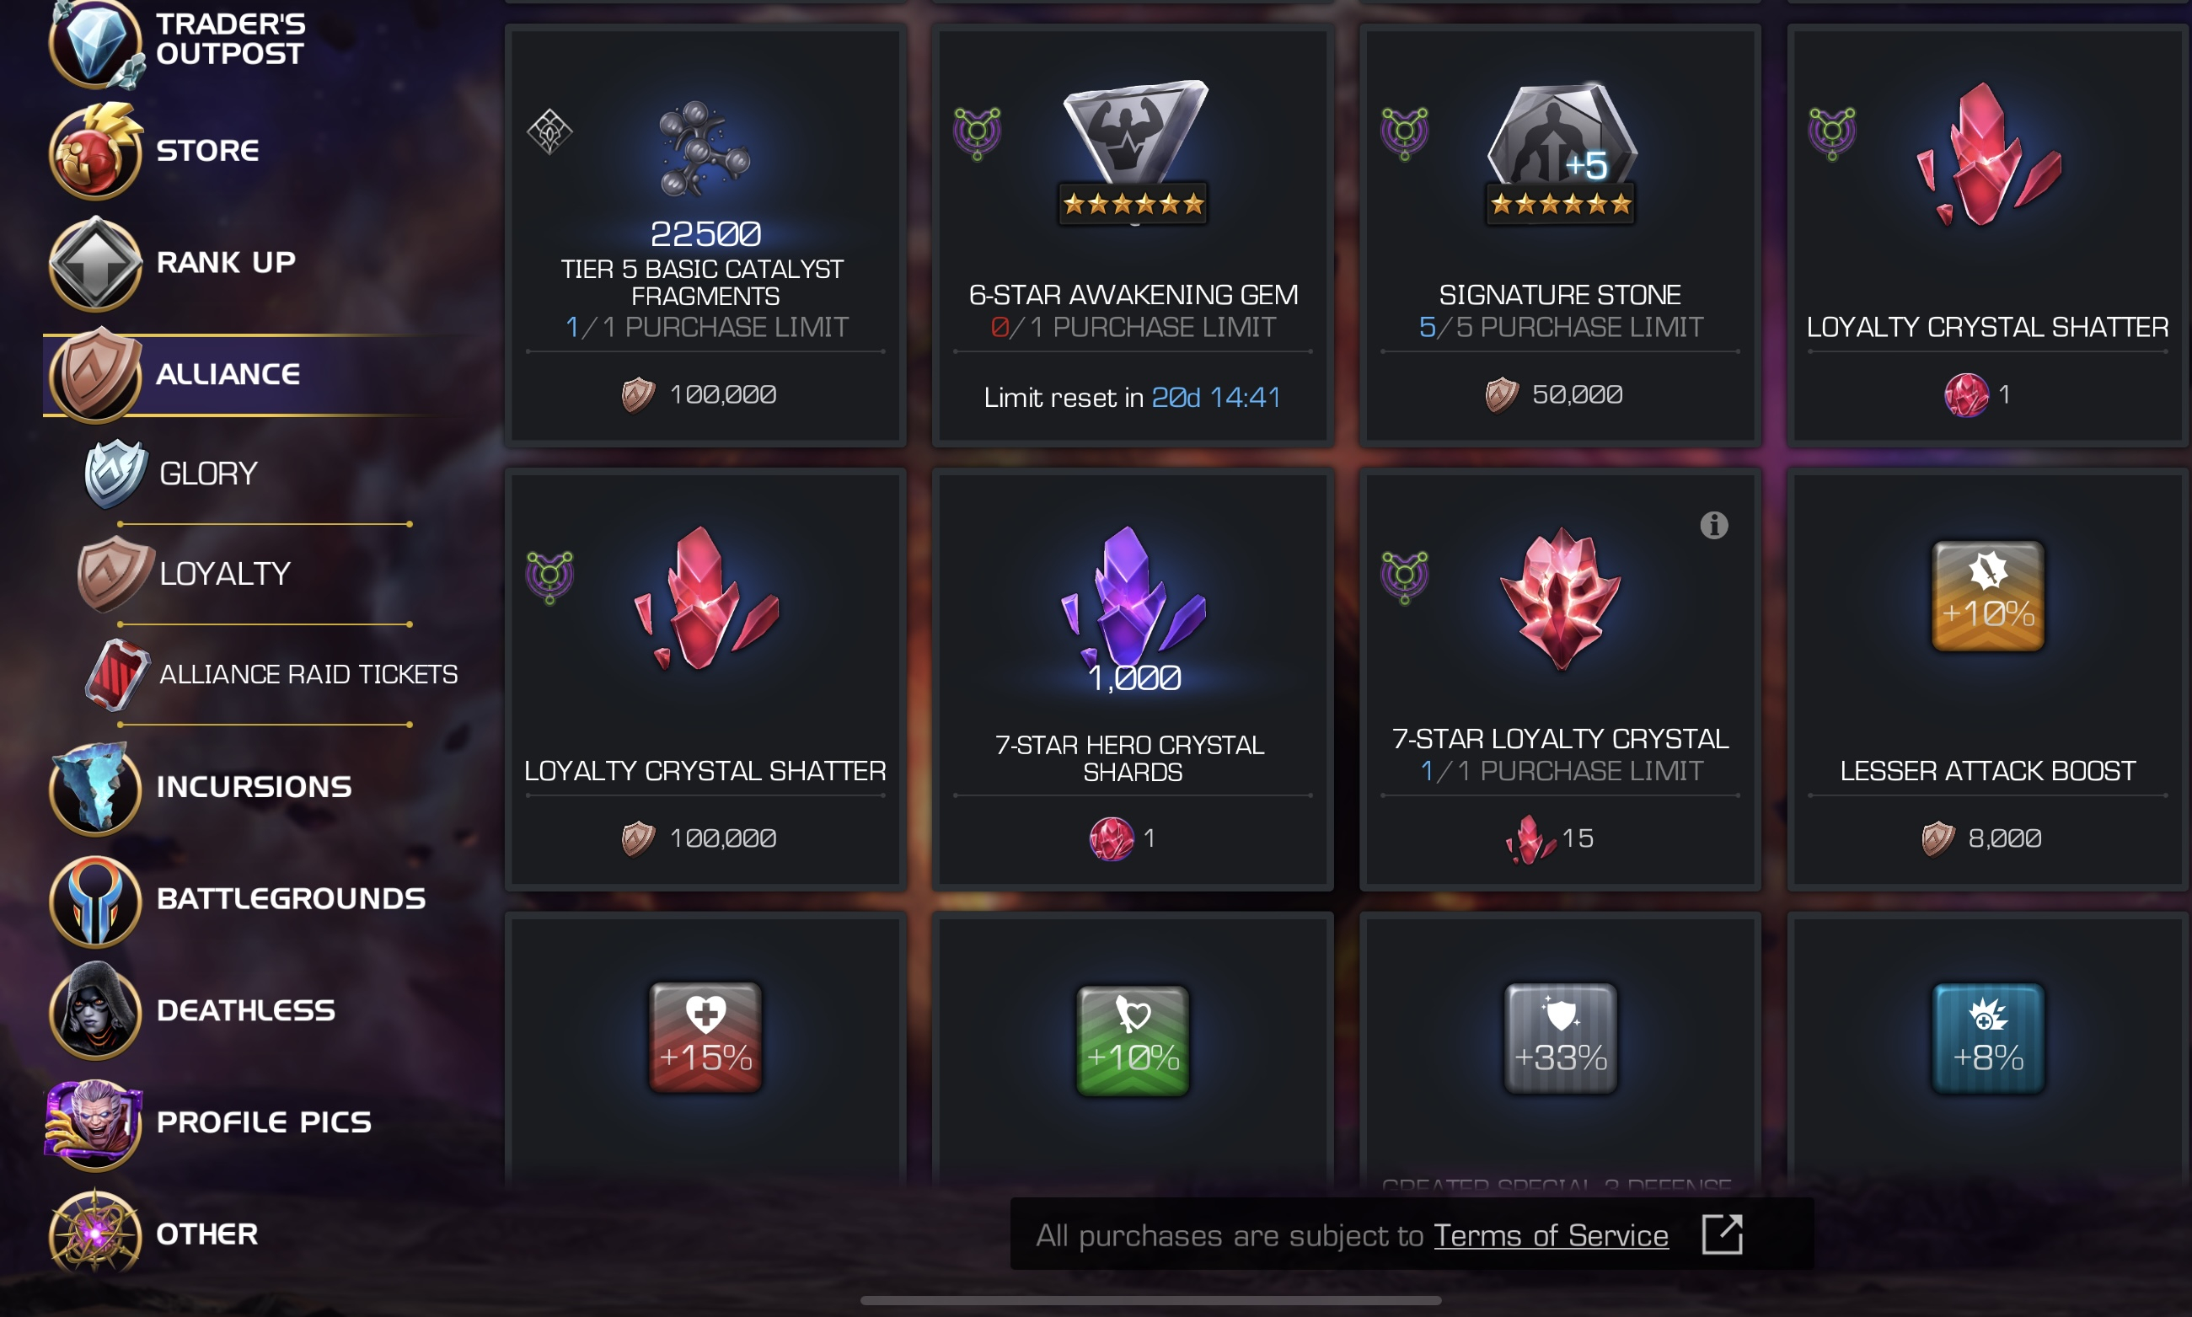Viewport: 2192px width, 1317px height.
Task: Open the Deathless hooded figure icon
Action: (94, 1010)
